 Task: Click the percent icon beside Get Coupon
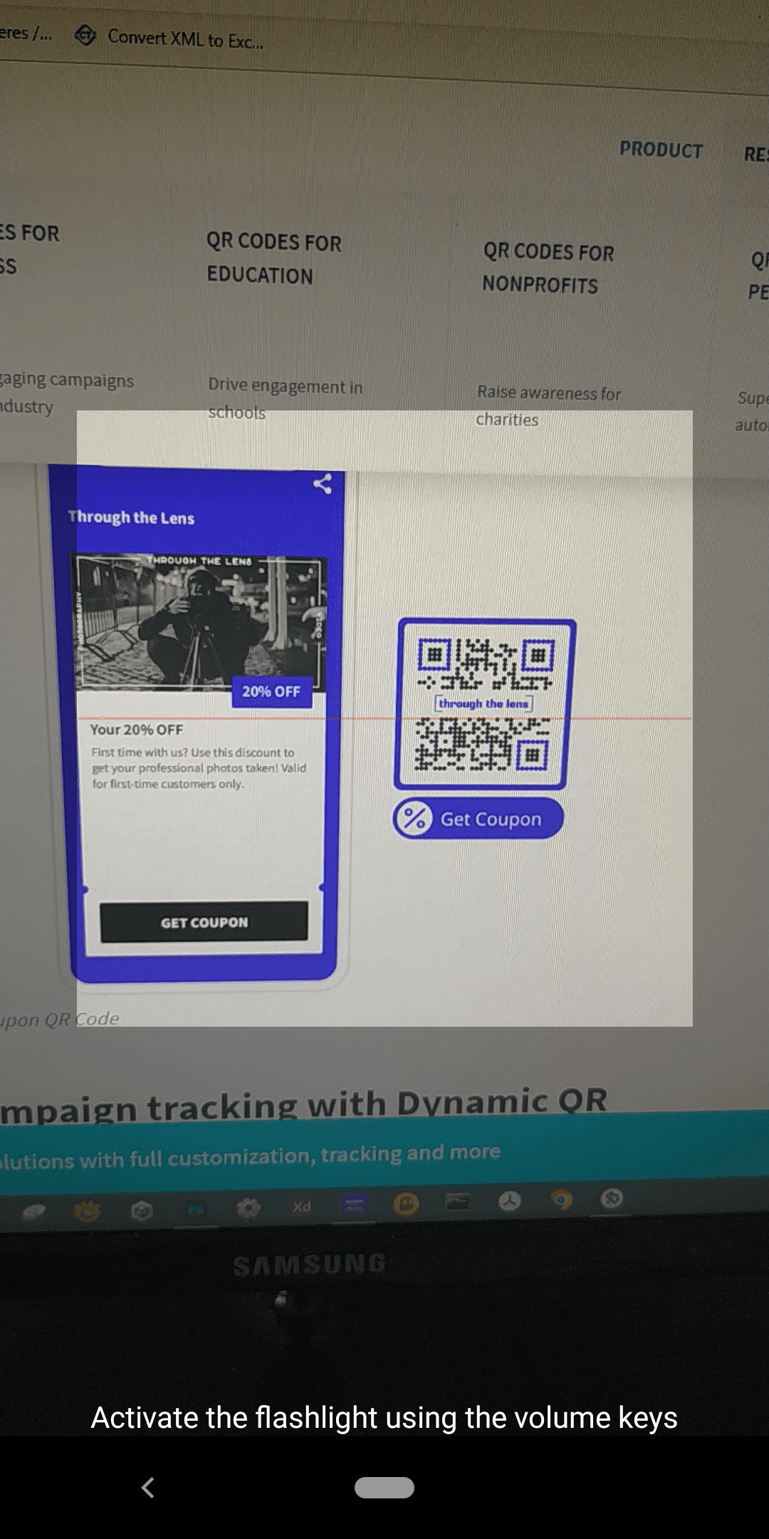[x=414, y=819]
